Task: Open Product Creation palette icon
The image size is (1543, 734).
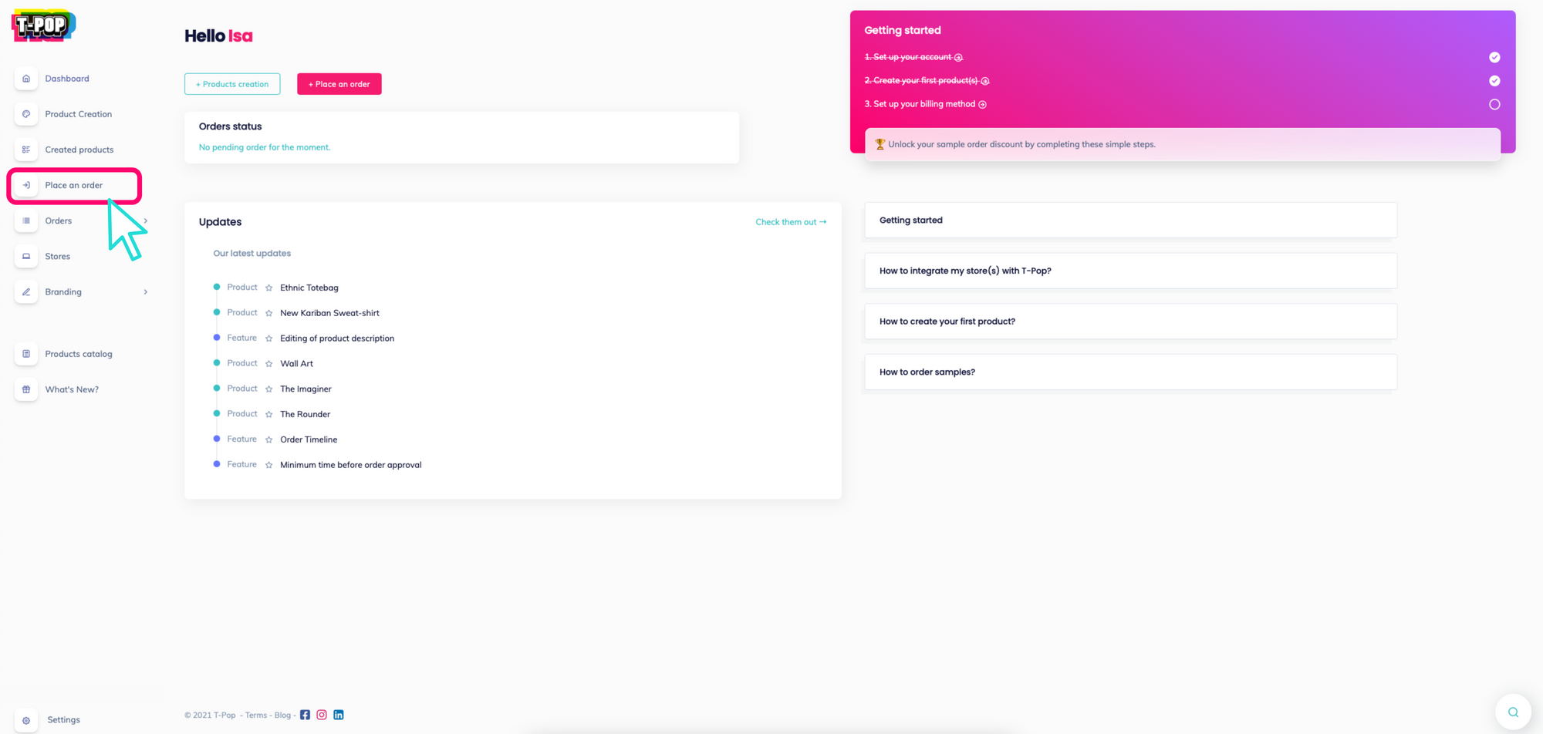Action: [x=26, y=114]
